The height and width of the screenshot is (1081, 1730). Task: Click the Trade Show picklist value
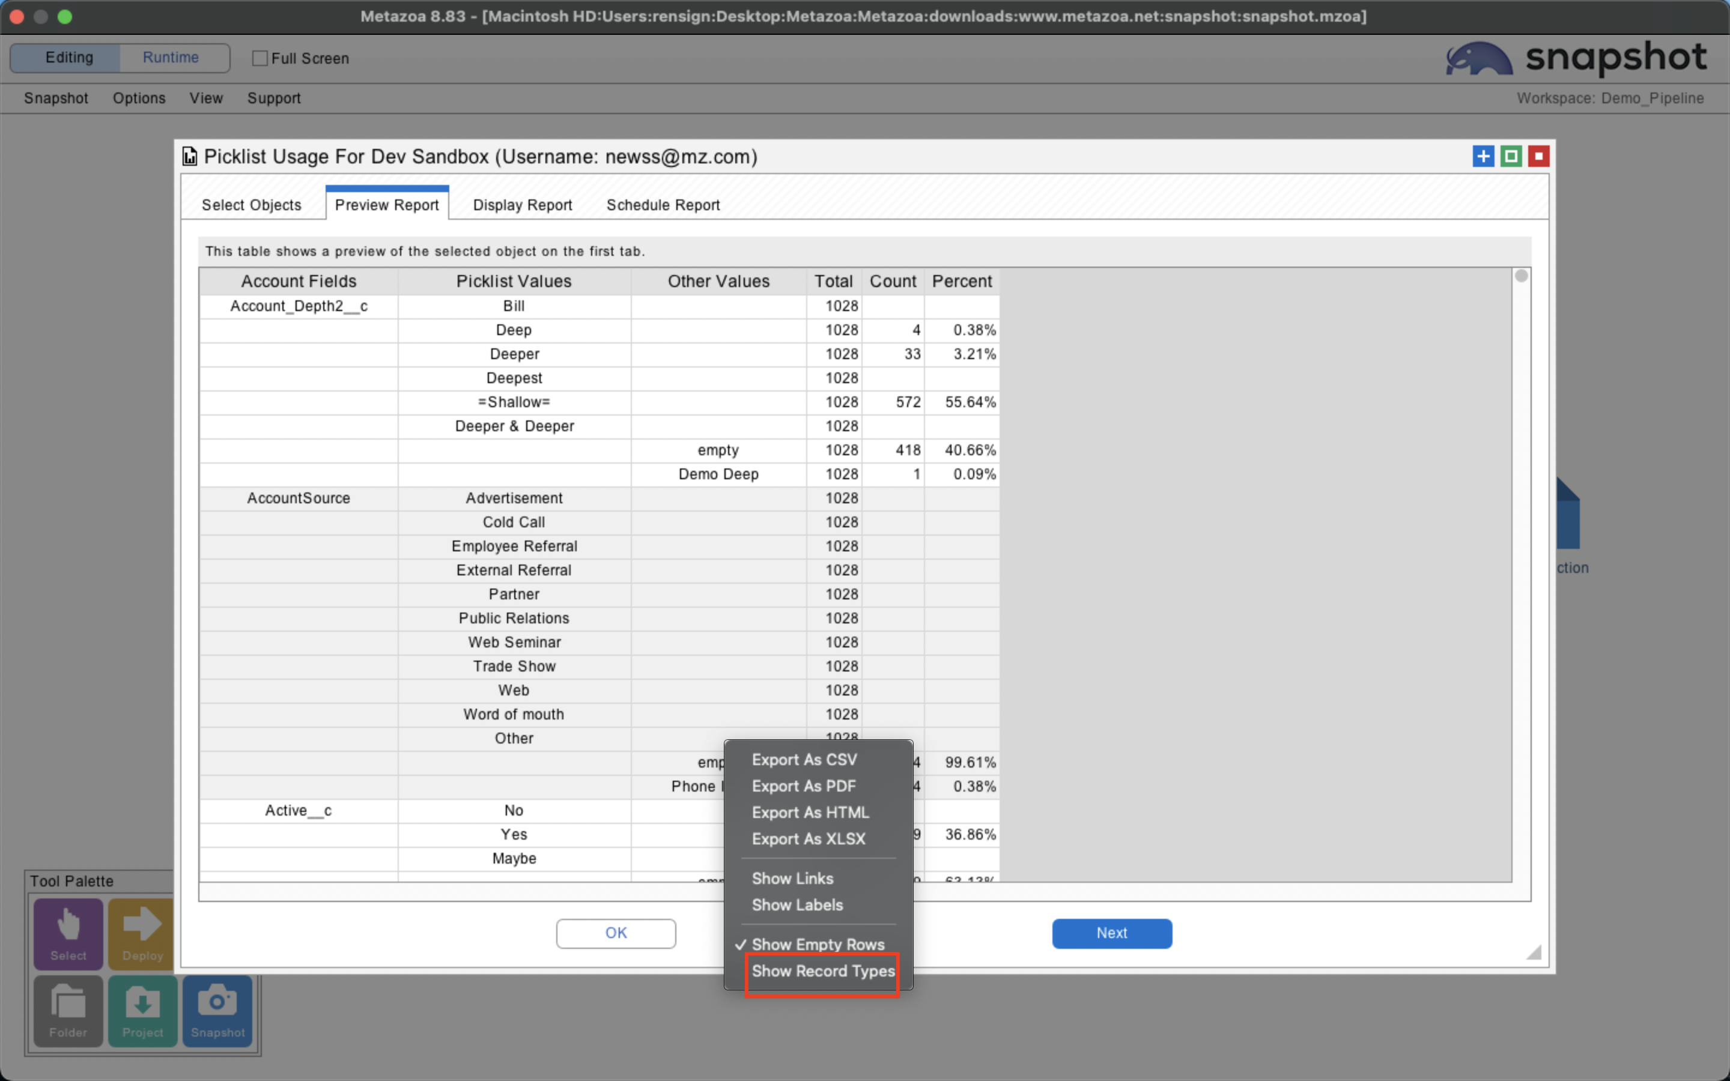click(x=514, y=667)
